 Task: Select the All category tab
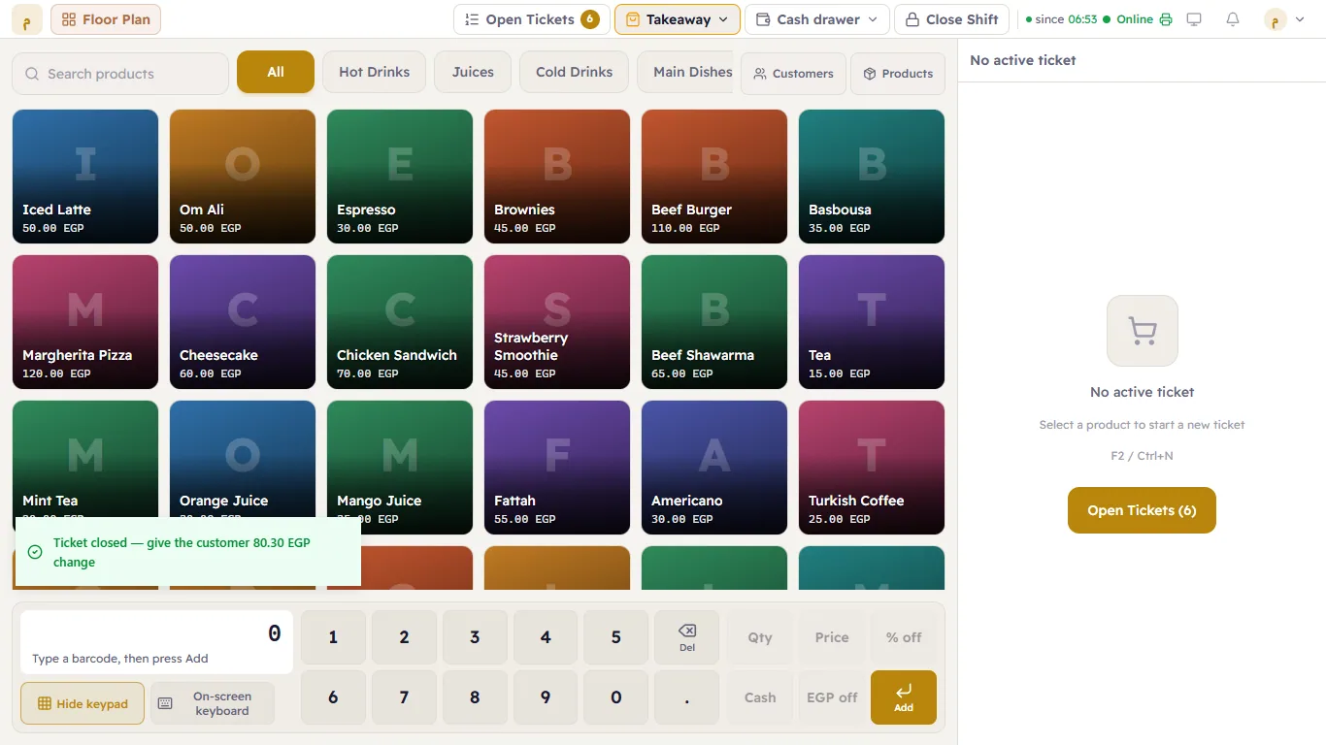point(276,72)
